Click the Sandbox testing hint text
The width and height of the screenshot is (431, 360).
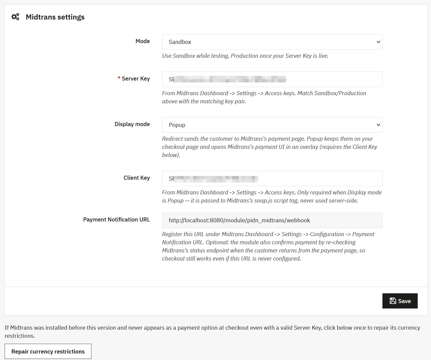point(245,56)
